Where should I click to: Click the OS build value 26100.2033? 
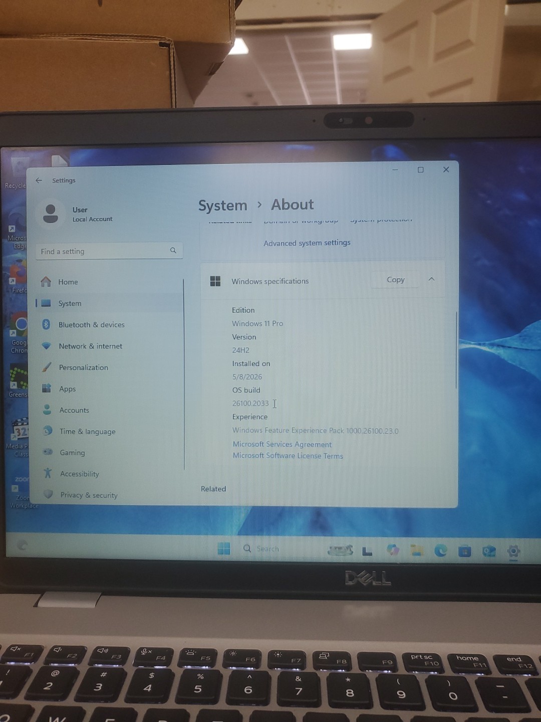[250, 404]
